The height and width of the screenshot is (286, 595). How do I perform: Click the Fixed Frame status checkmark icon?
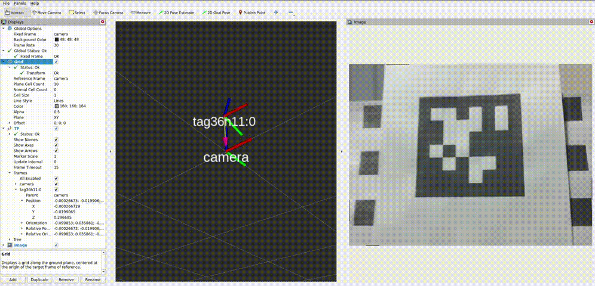coord(16,56)
